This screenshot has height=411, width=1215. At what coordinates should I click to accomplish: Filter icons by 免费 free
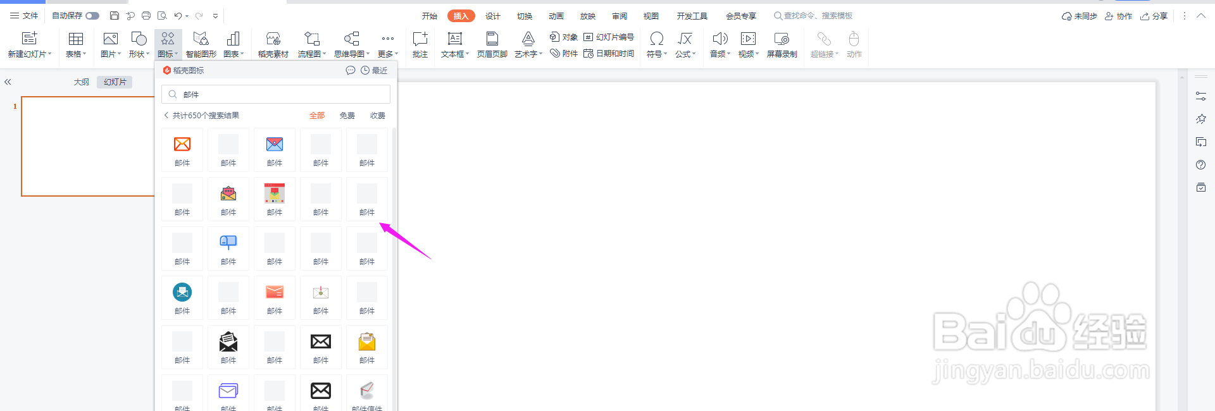pos(347,116)
